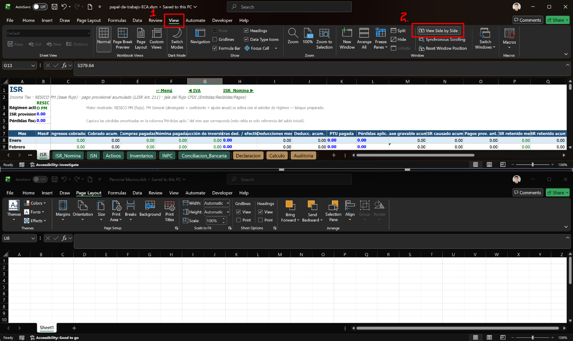
Task: Enable Headings Print checkbox in lower window
Action: pos(260,220)
